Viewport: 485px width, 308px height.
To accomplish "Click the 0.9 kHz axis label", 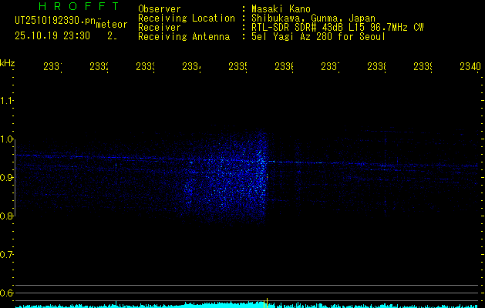I will [7, 177].
